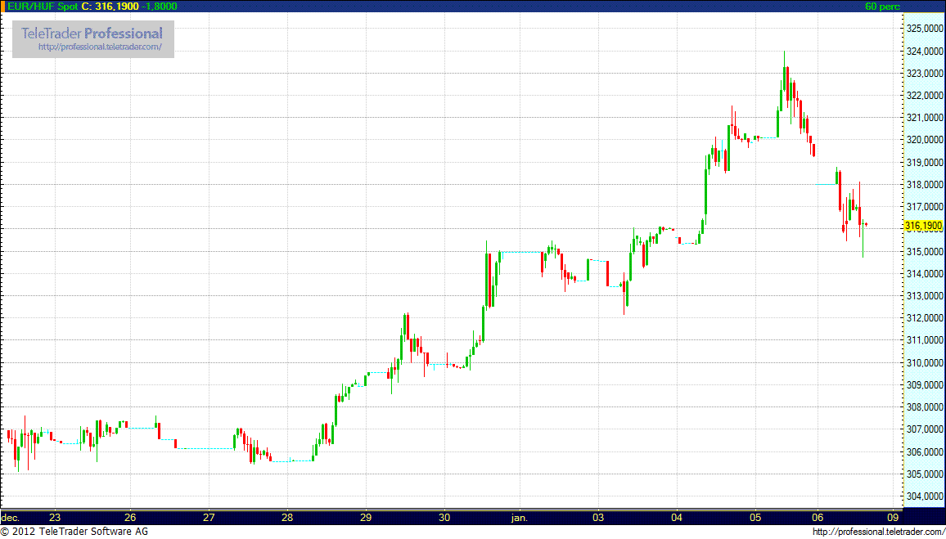The image size is (946, 539).
Task: Click the jan. month label on time axis
Action: coord(520,517)
